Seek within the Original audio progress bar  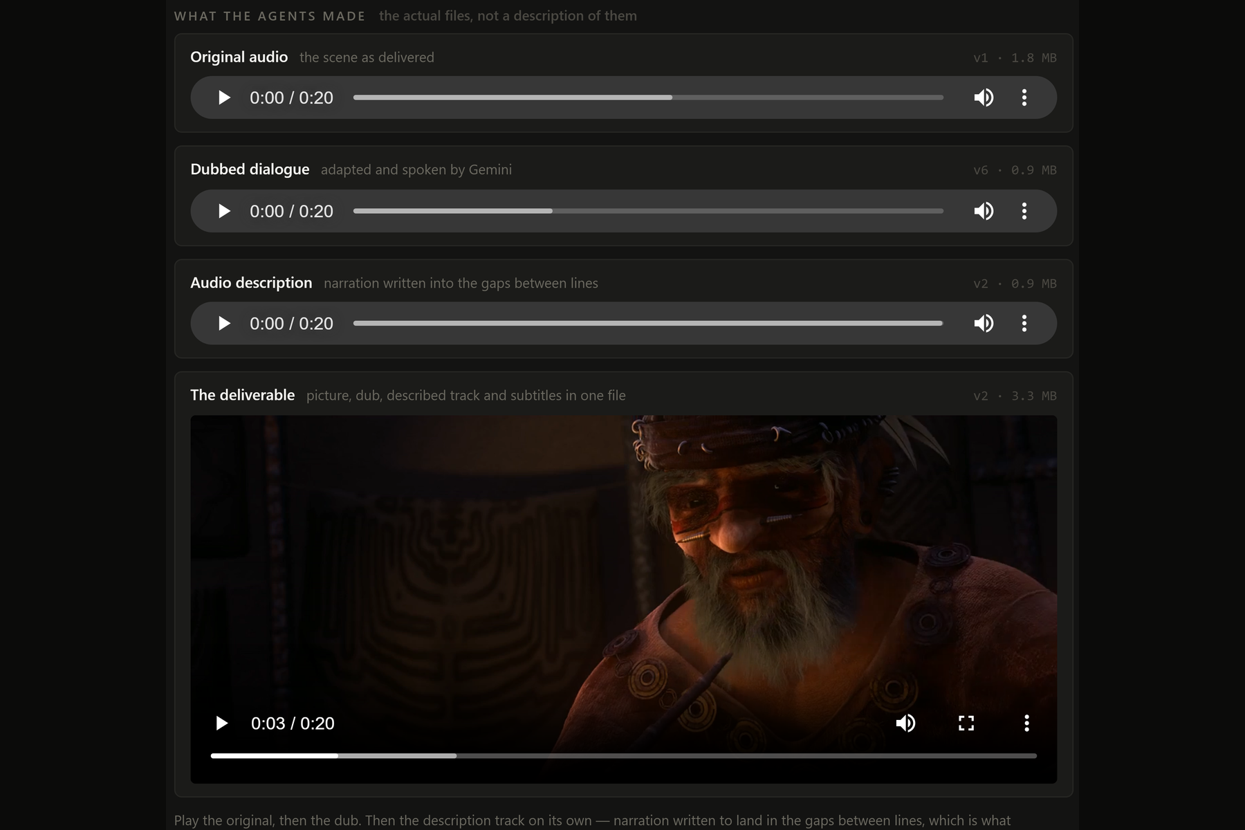pos(648,98)
